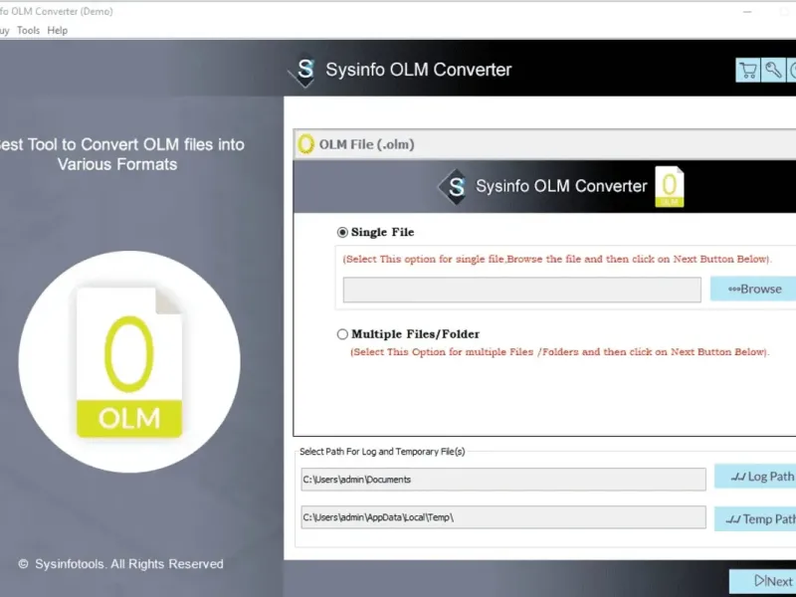796x597 pixels.
Task: Click the empty file path input field
Action: pyautogui.click(x=521, y=290)
